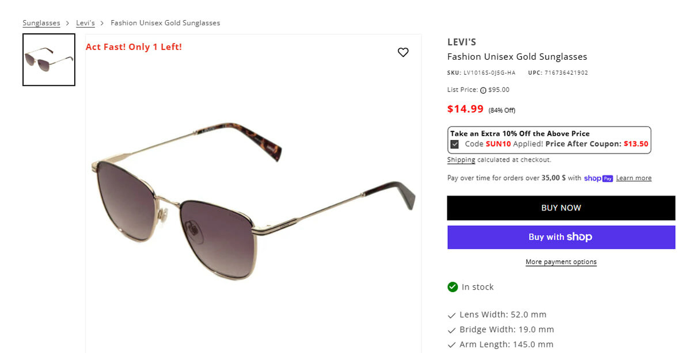Go to Sunglasses breadcrumb category
Image resolution: width=691 pixels, height=353 pixels.
pyautogui.click(x=41, y=23)
